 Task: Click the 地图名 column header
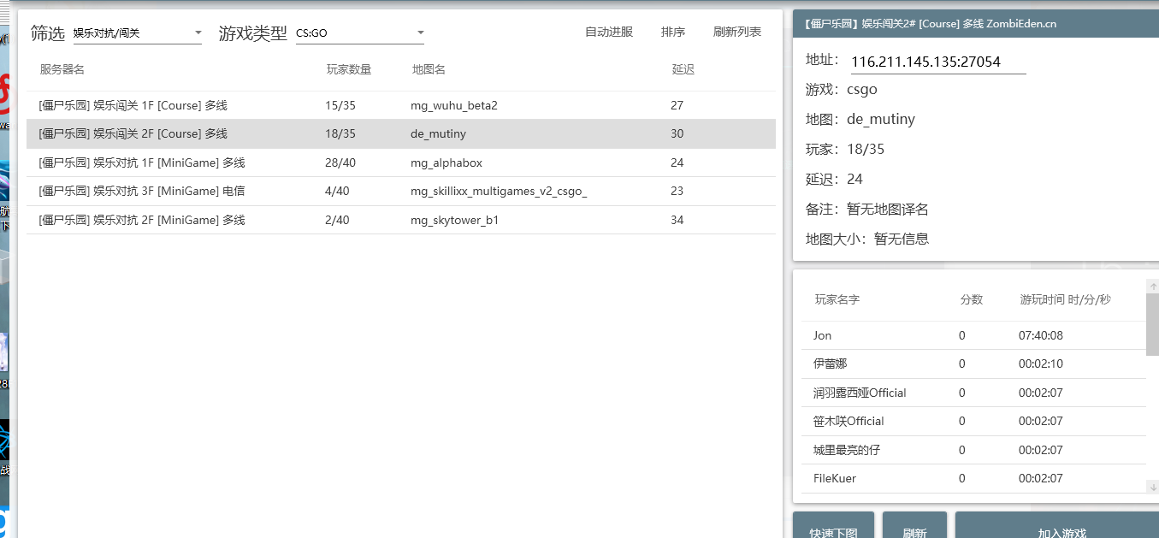click(x=429, y=69)
